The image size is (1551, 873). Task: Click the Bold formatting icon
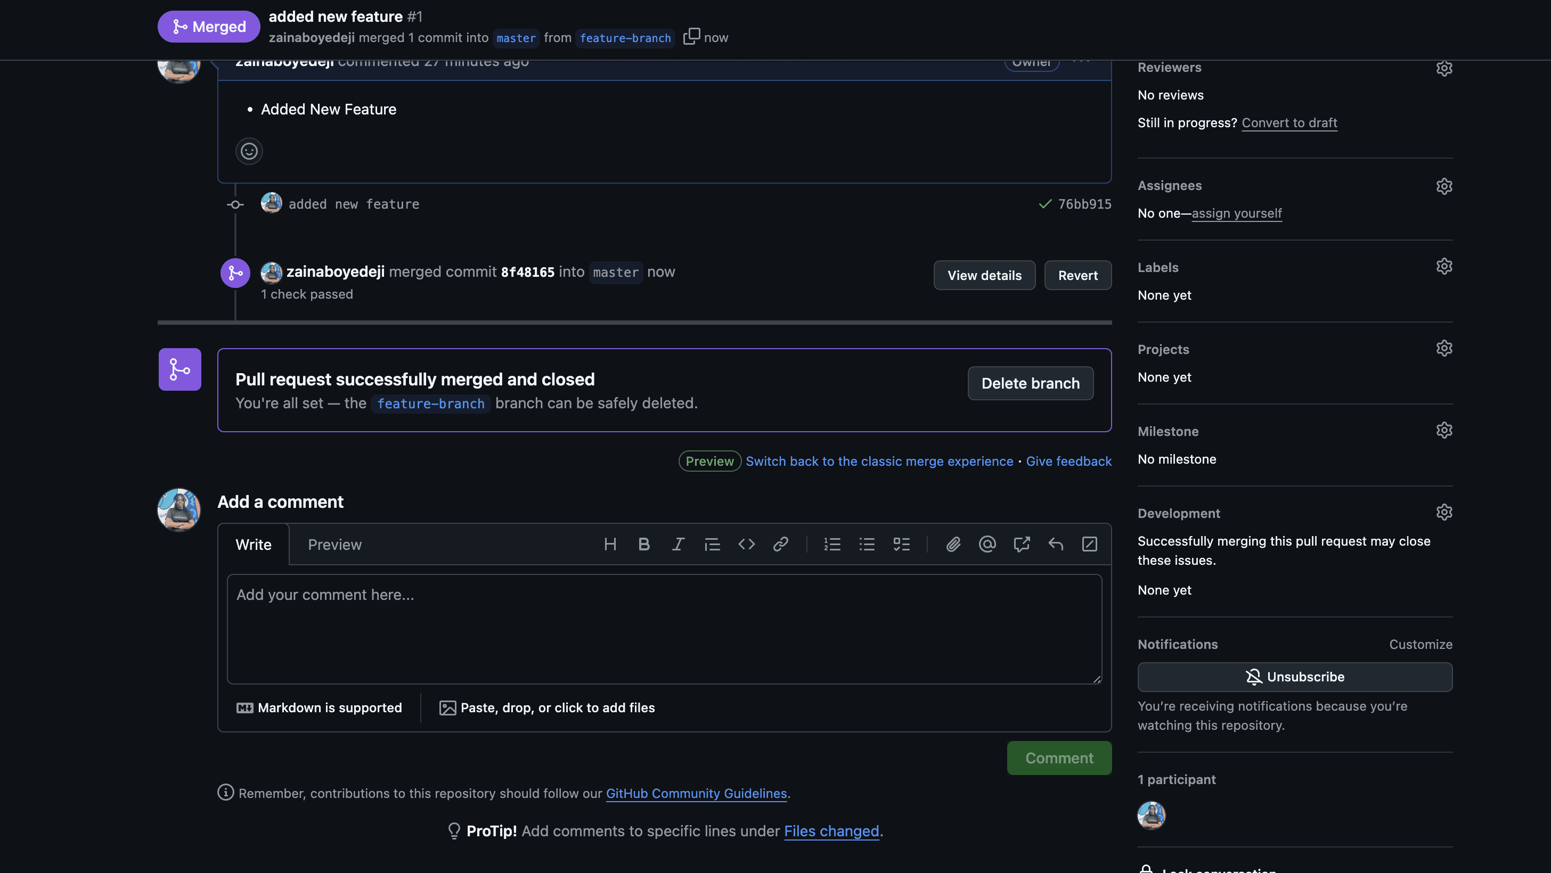pos(643,545)
